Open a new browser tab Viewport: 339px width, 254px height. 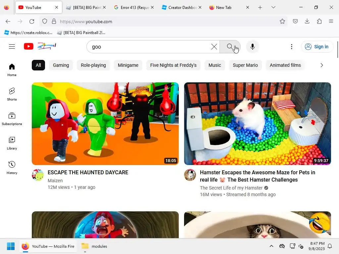260,8
